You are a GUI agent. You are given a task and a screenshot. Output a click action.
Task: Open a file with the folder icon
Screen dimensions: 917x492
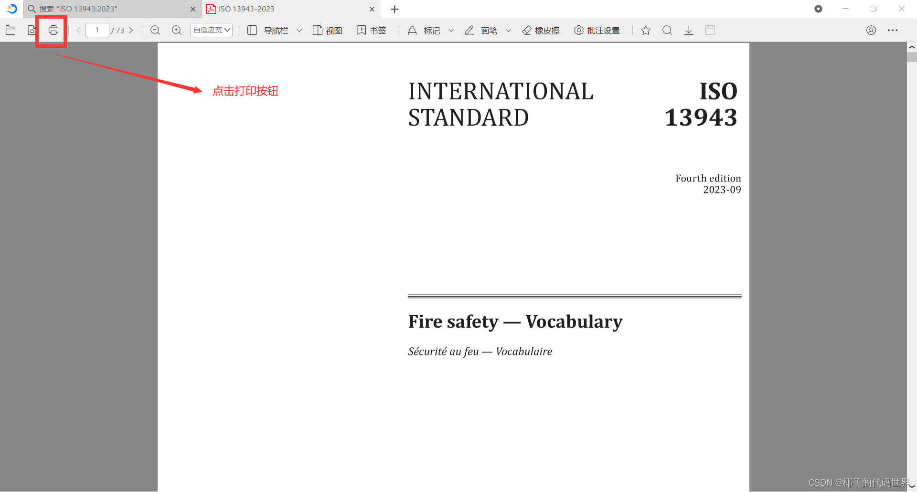(x=11, y=30)
